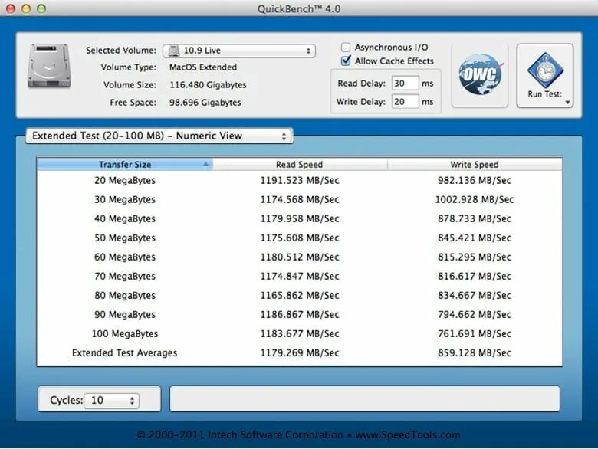This screenshot has height=449, width=598.
Task: Sort by Transfer Size column header
Action: click(125, 164)
